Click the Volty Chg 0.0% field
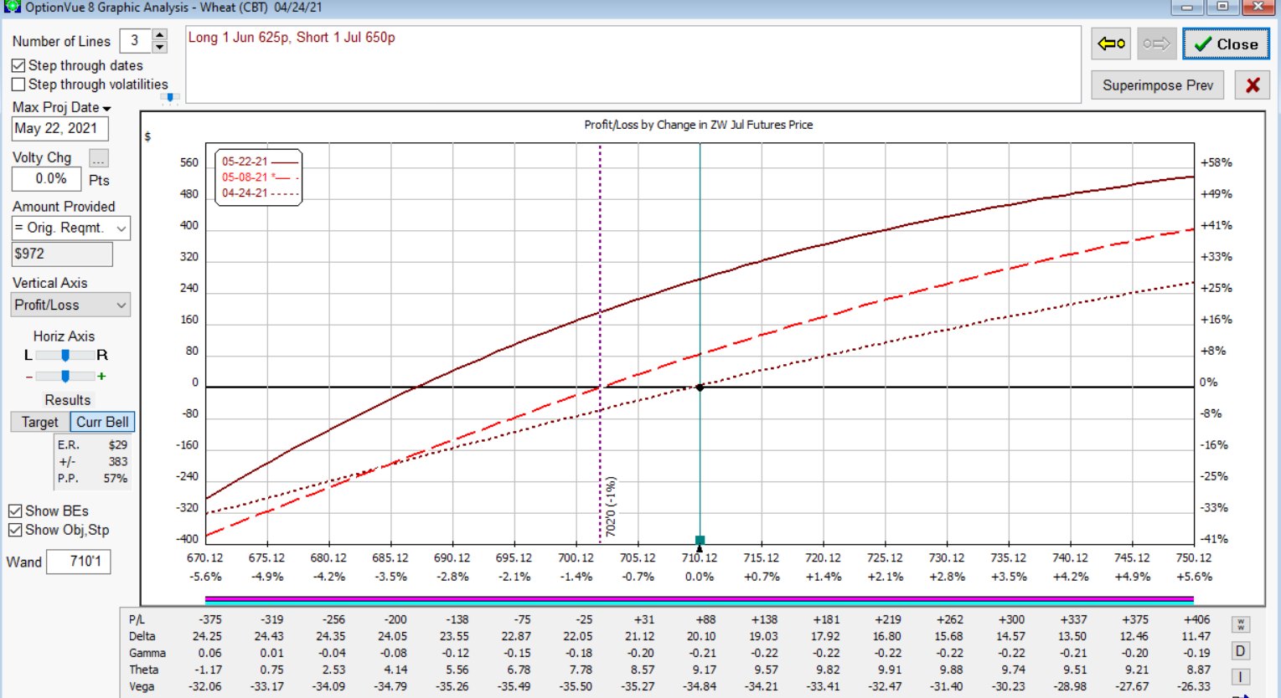Screen dimensions: 1281x698 47,179
